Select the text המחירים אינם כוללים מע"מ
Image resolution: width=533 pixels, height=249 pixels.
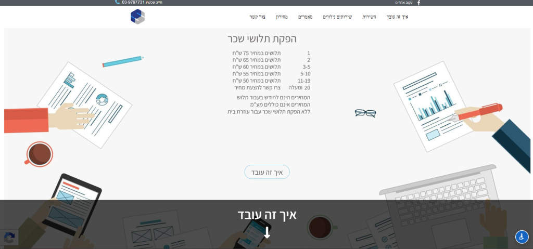click(280, 104)
